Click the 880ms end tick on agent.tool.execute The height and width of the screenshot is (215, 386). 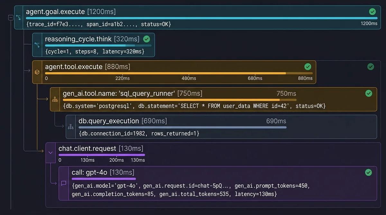305,78
